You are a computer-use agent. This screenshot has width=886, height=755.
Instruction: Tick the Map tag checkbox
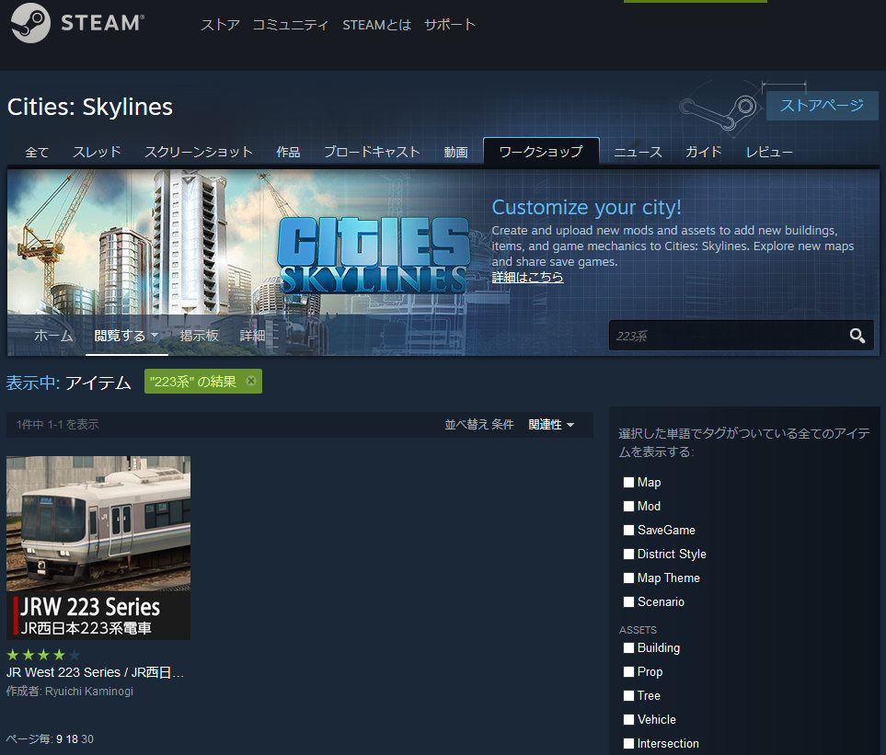tap(628, 482)
